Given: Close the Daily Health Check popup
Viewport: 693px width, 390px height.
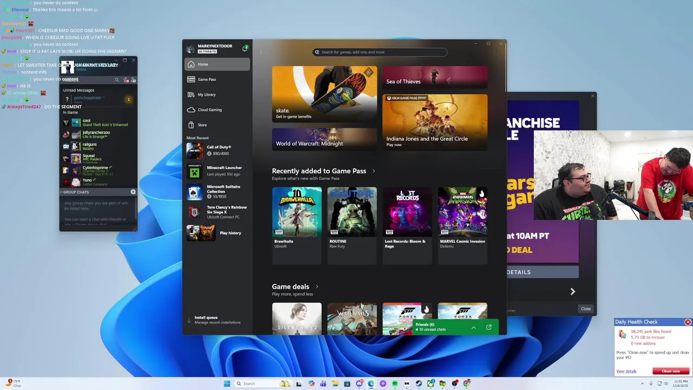Looking at the screenshot, I should click(x=688, y=322).
